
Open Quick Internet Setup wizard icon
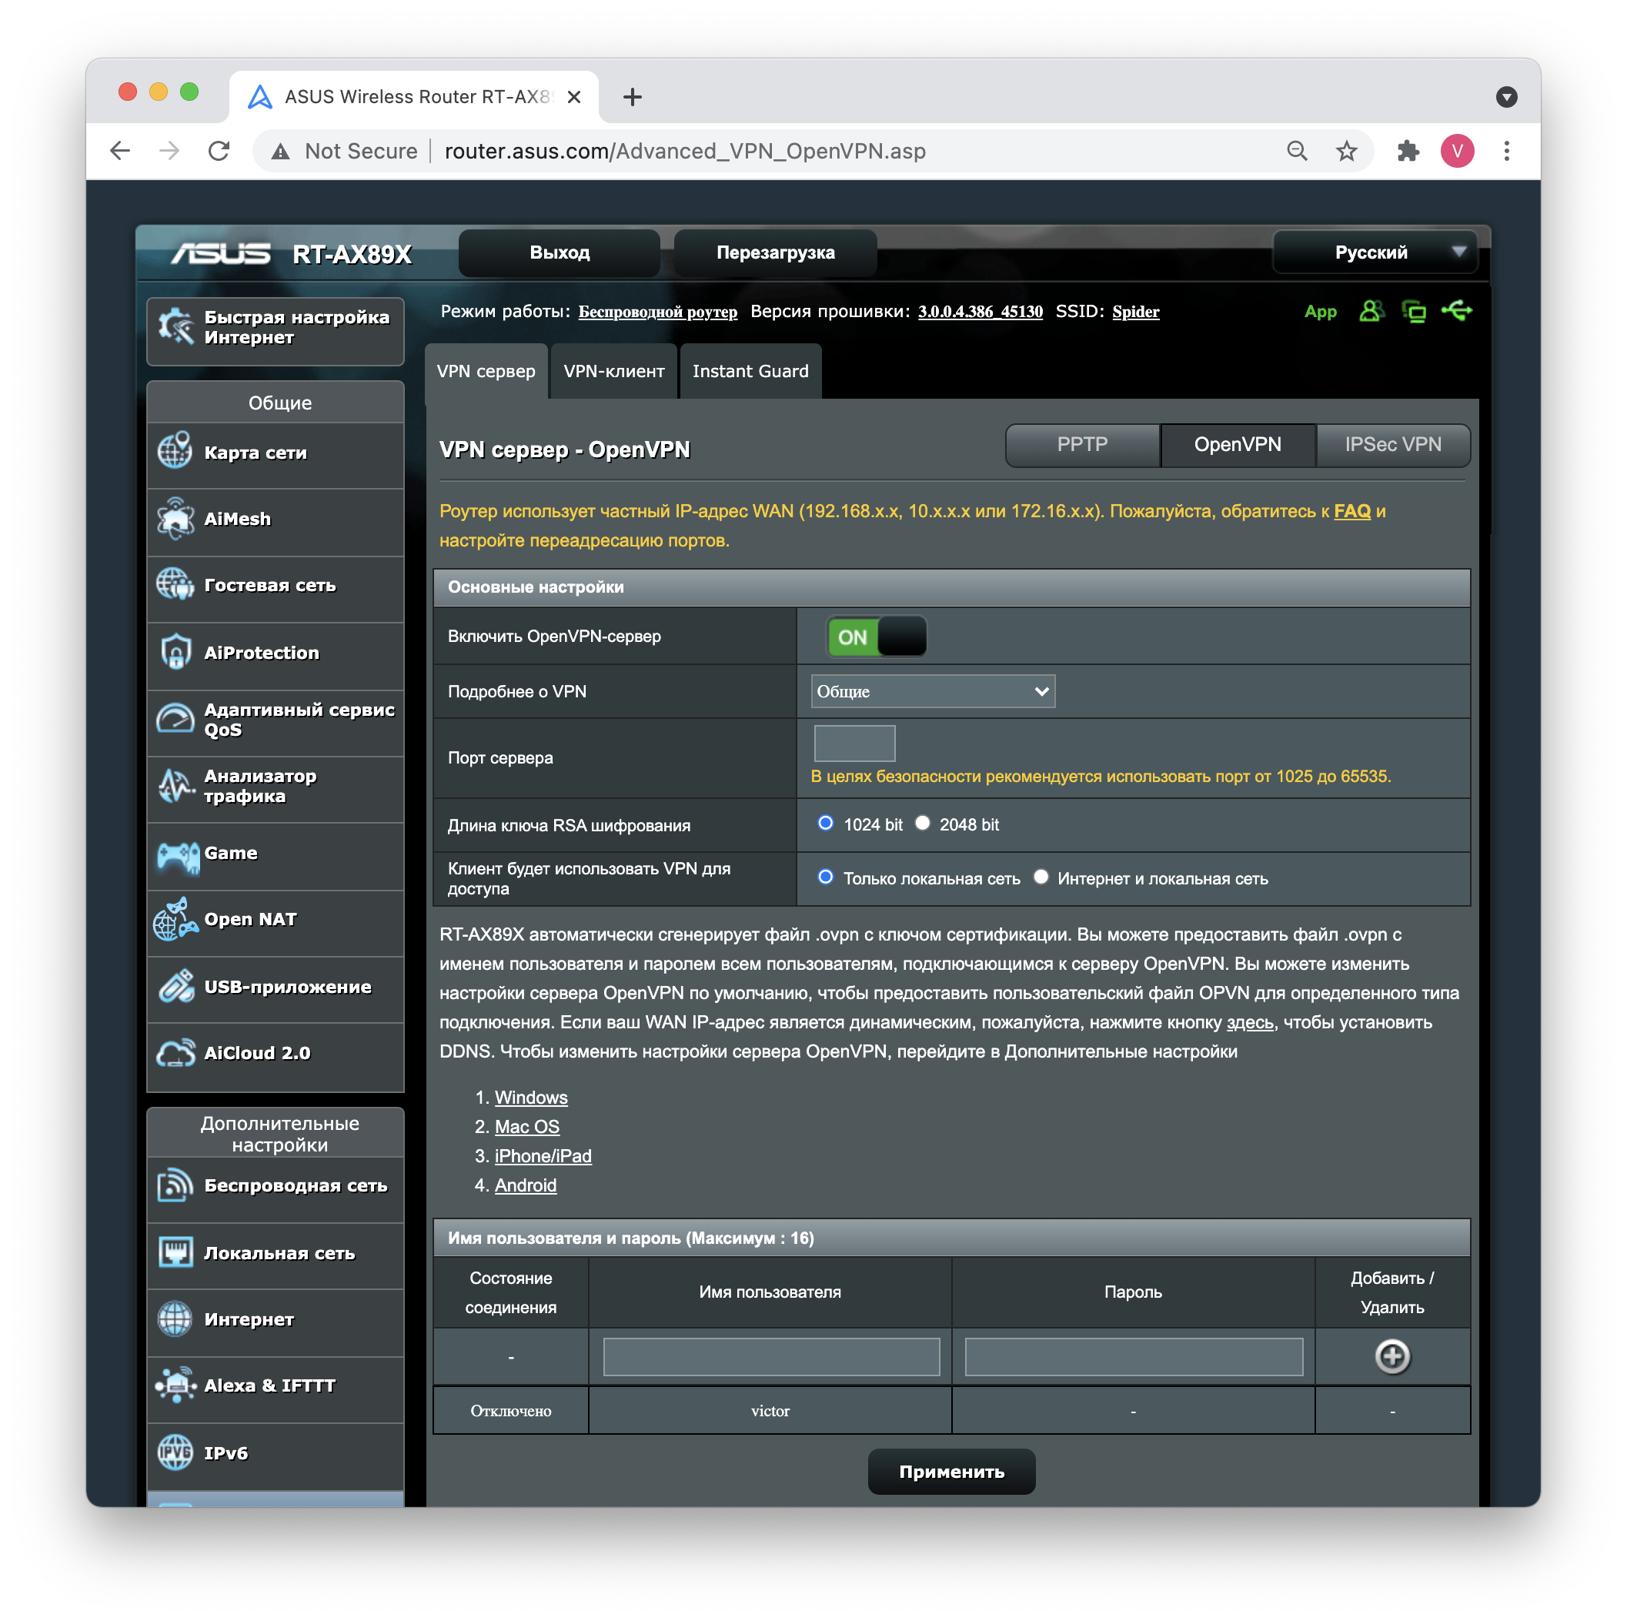pos(176,326)
